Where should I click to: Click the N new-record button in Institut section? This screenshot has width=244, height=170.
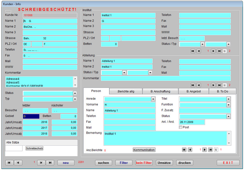(x=225, y=51)
